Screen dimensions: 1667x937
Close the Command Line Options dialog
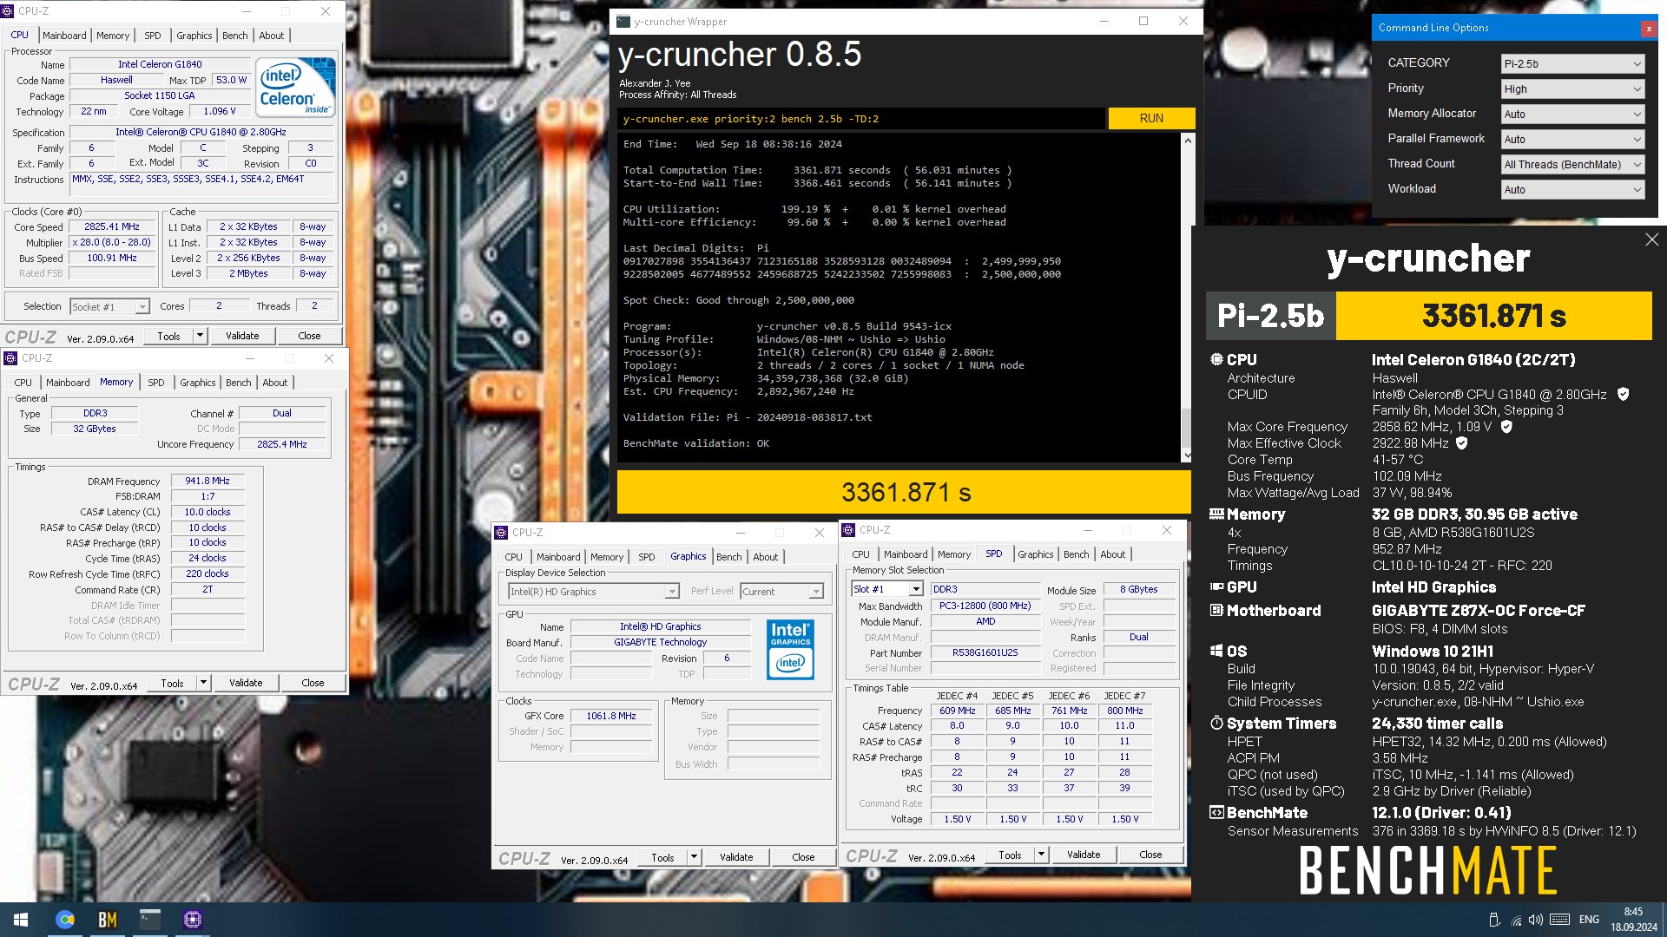coord(1648,29)
